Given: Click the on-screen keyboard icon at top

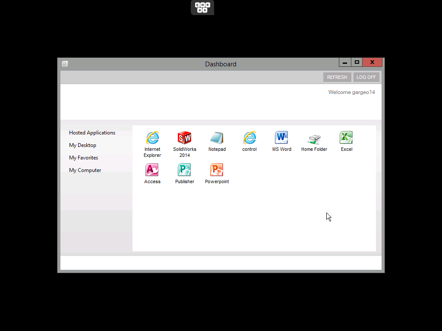Looking at the screenshot, I should click(x=202, y=7).
